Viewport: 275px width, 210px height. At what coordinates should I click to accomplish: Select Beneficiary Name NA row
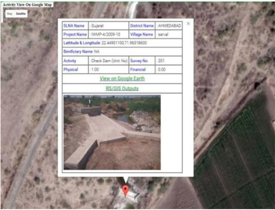(x=122, y=51)
